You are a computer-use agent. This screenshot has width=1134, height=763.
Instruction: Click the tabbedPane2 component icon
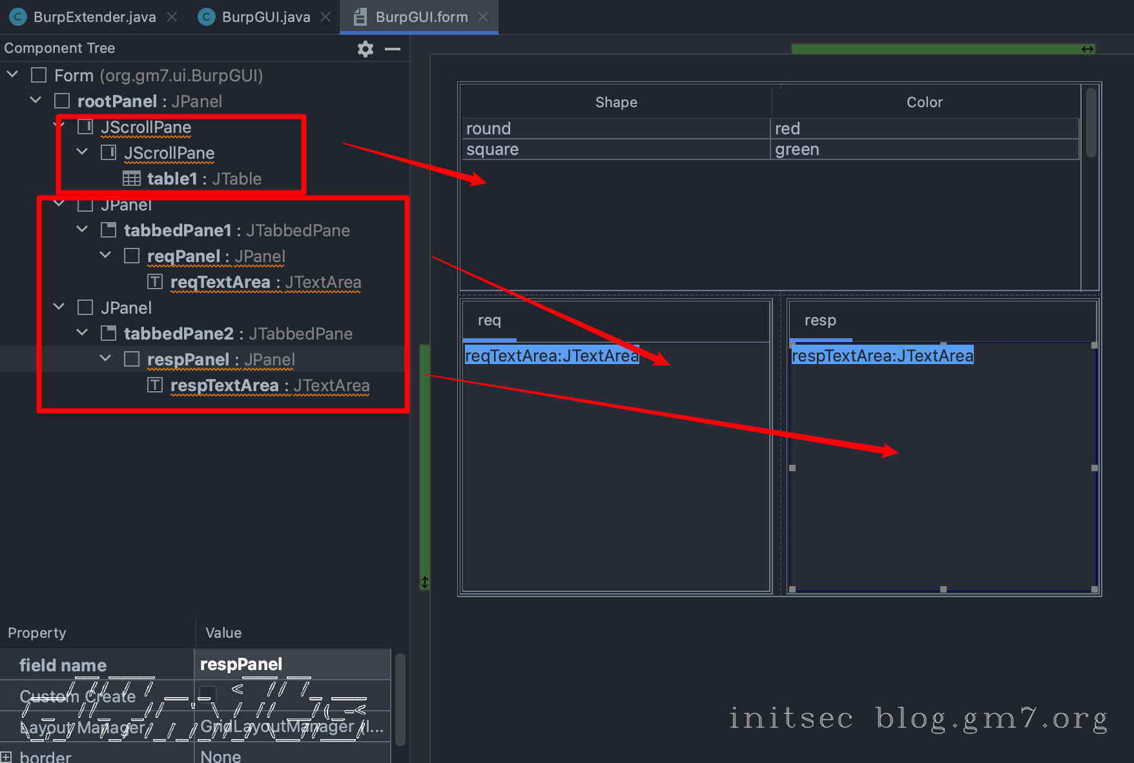(108, 334)
